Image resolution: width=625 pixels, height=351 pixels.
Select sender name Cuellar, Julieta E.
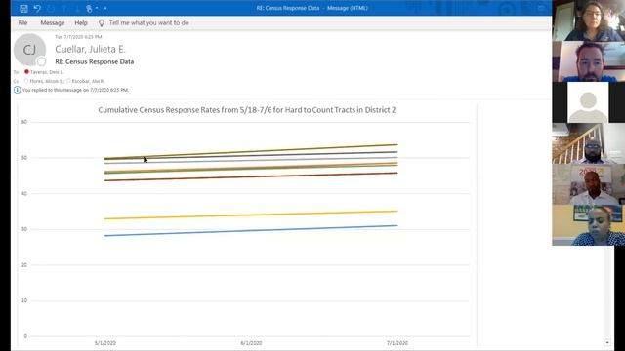90,49
